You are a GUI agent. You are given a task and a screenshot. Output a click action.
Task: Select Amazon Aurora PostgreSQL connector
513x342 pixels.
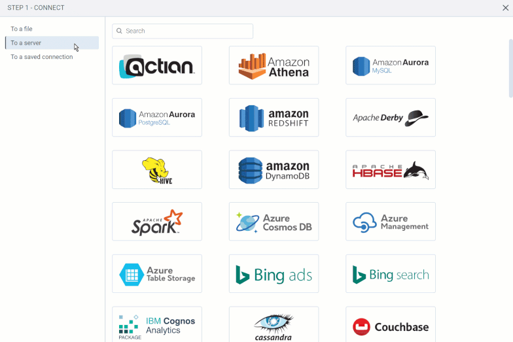[x=157, y=118]
